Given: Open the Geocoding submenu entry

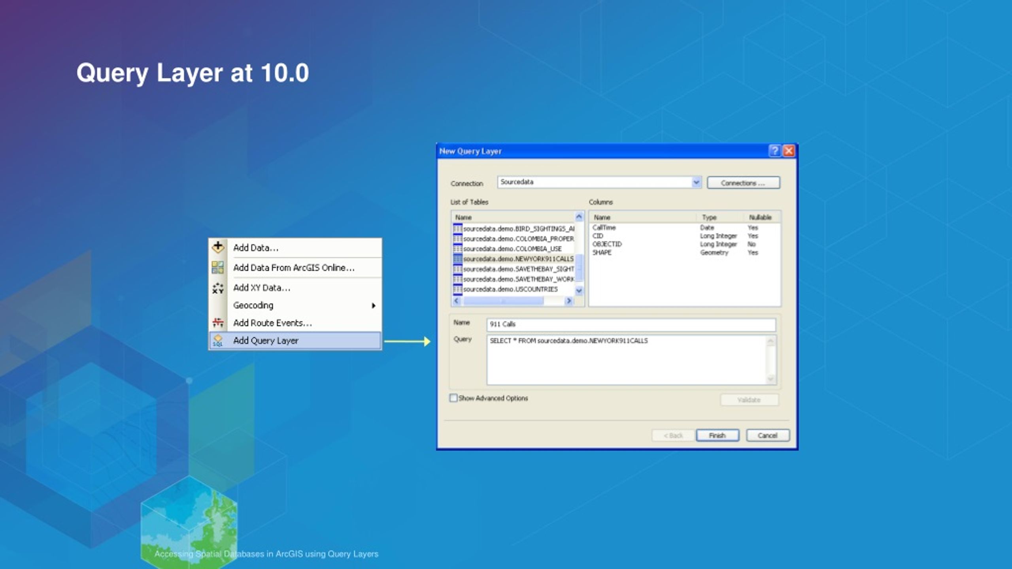Looking at the screenshot, I should [295, 305].
